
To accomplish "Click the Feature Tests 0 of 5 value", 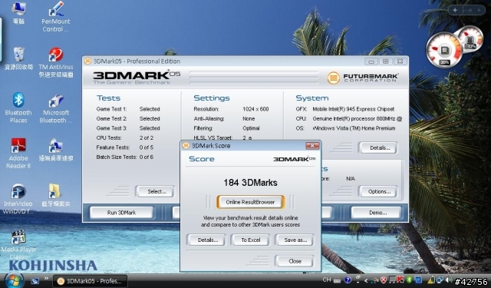I will [147, 147].
